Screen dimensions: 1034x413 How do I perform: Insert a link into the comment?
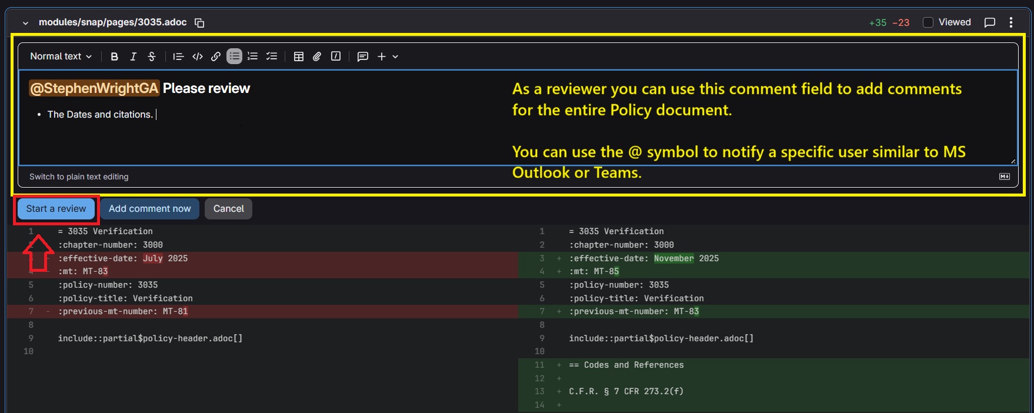point(216,56)
